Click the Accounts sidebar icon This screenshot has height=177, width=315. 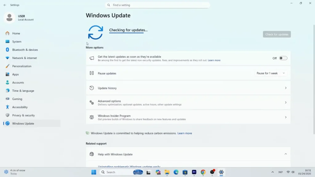coord(7,82)
